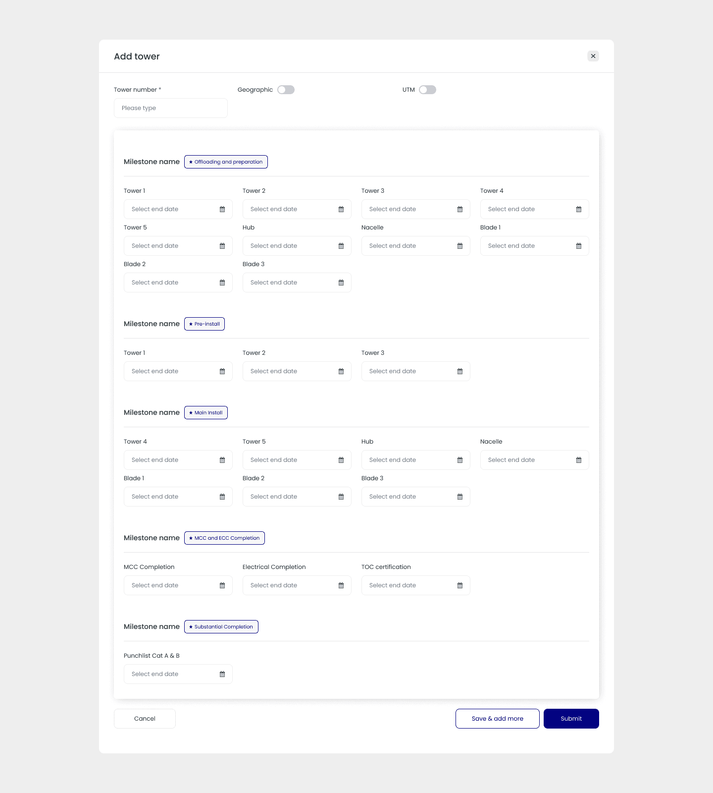Viewport: 713px width, 793px height.
Task: Select the Offloading and preparation milestone tag
Action: [x=226, y=162]
